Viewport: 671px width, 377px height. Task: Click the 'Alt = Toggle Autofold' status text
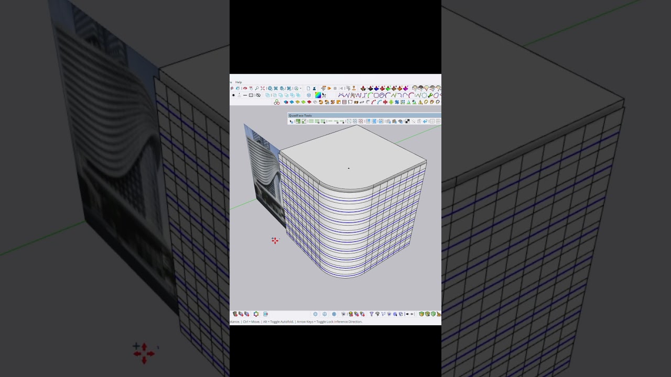pos(278,321)
